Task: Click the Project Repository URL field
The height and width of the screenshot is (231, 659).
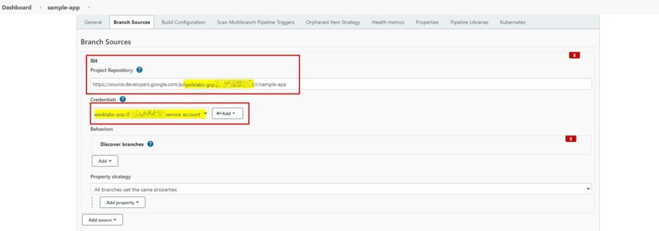Action: pos(341,84)
